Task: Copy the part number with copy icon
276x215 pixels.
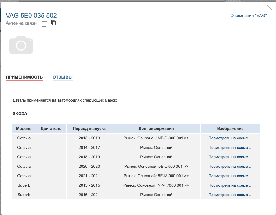Action: tap(54, 23)
